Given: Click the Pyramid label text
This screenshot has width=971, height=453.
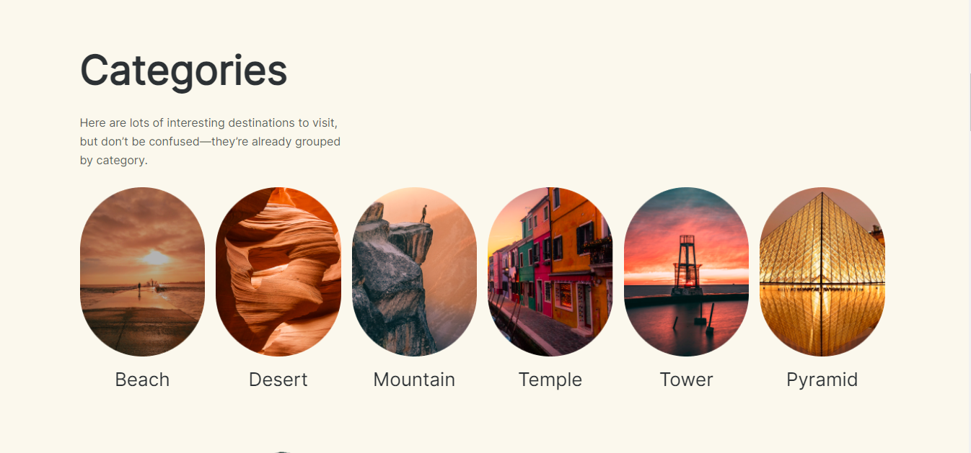Looking at the screenshot, I should point(822,380).
